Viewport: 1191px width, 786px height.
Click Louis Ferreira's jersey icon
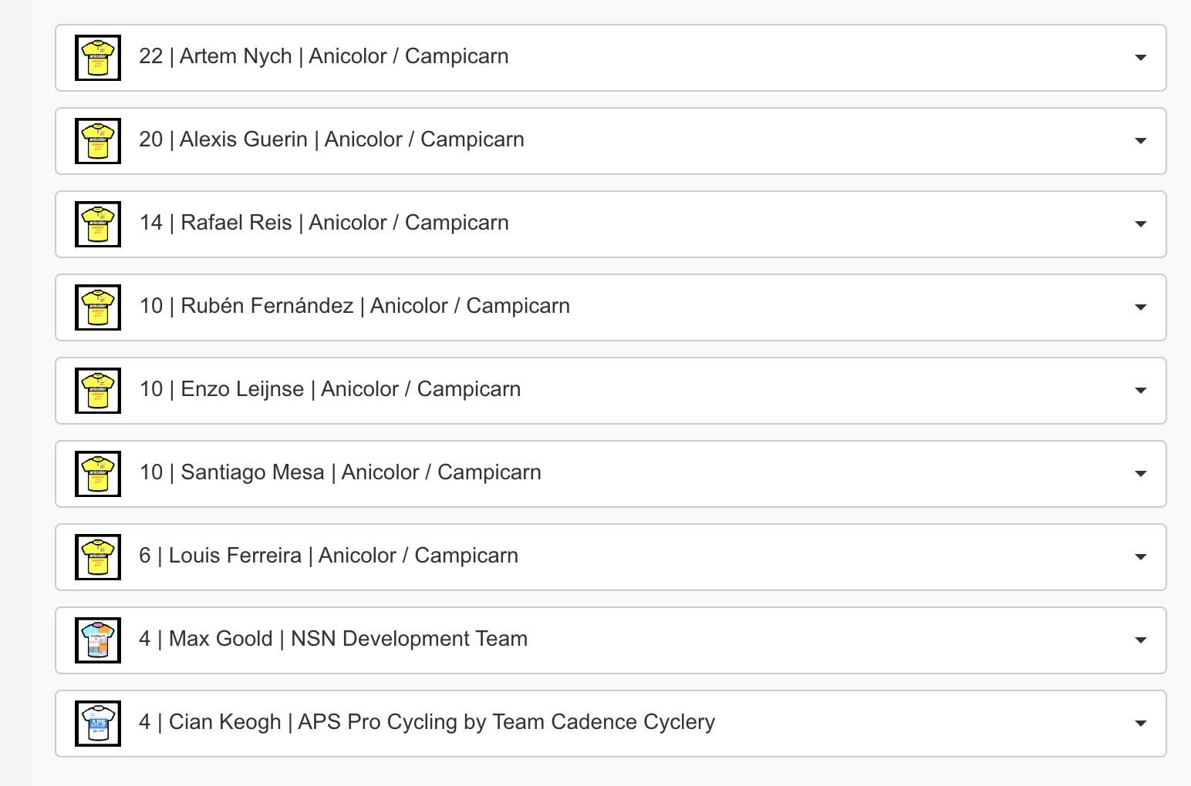click(98, 557)
